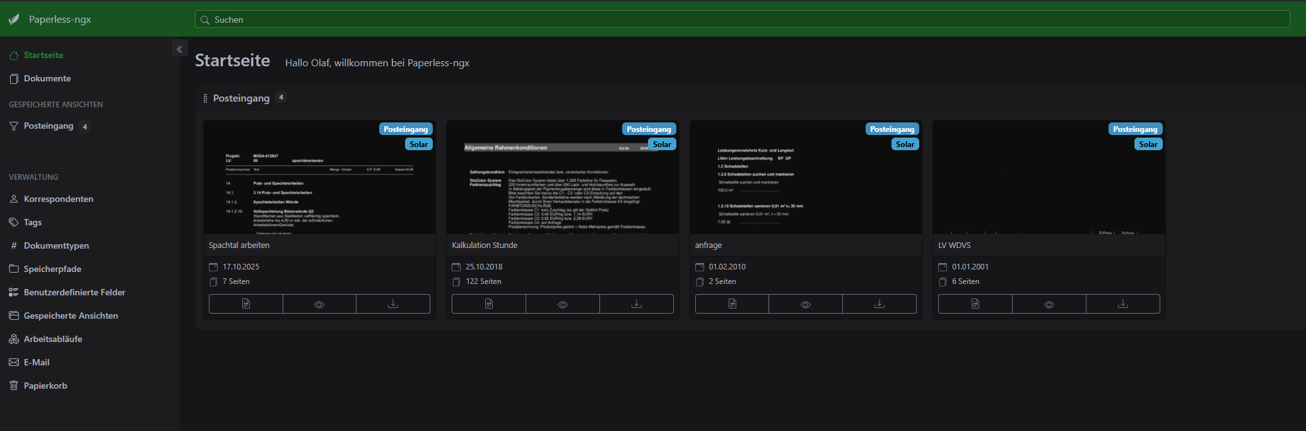Image resolution: width=1306 pixels, height=431 pixels.
Task: Download the anfrage document
Action: 879,304
